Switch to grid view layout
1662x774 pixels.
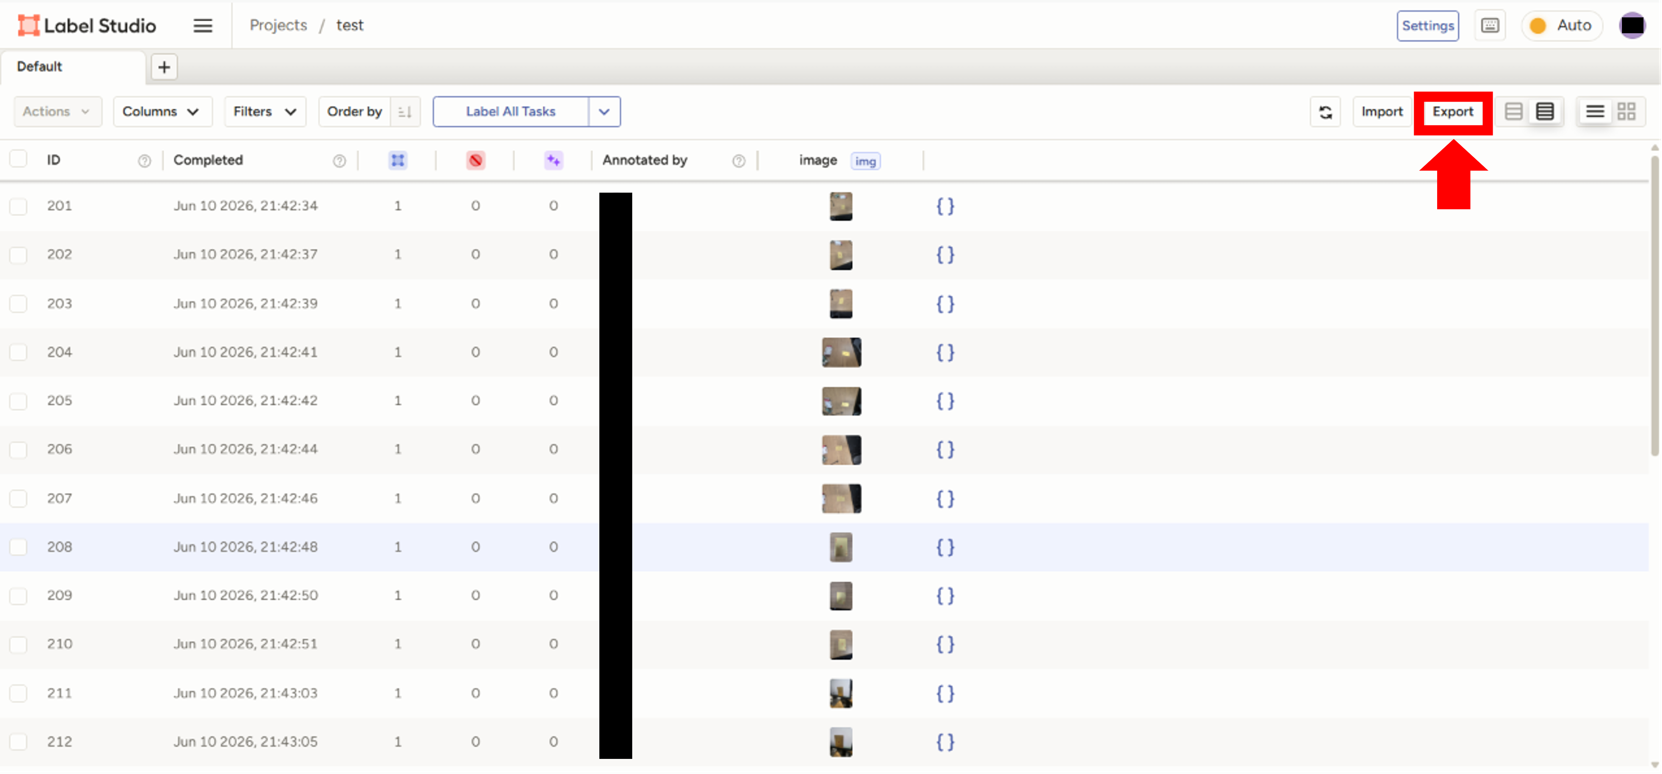(x=1626, y=111)
